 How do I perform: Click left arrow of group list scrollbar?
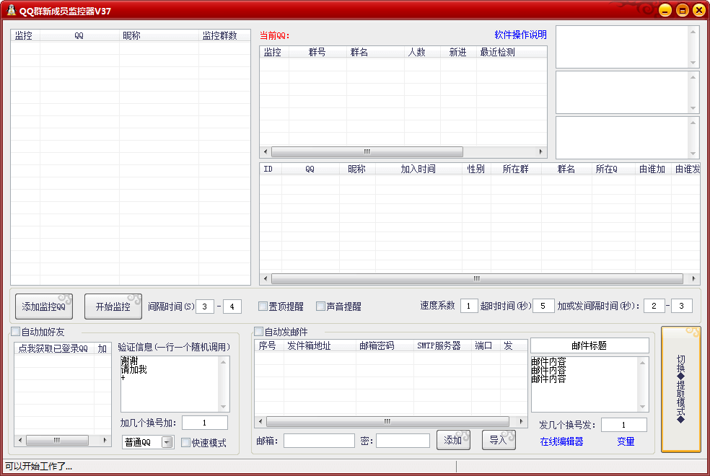(x=266, y=151)
